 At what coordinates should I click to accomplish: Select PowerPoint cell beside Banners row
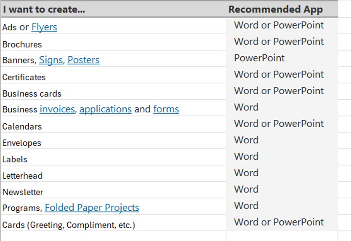point(282,58)
